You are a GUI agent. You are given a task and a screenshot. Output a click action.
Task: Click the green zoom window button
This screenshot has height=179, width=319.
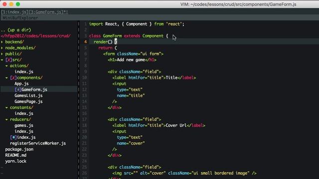(x=18, y=4)
